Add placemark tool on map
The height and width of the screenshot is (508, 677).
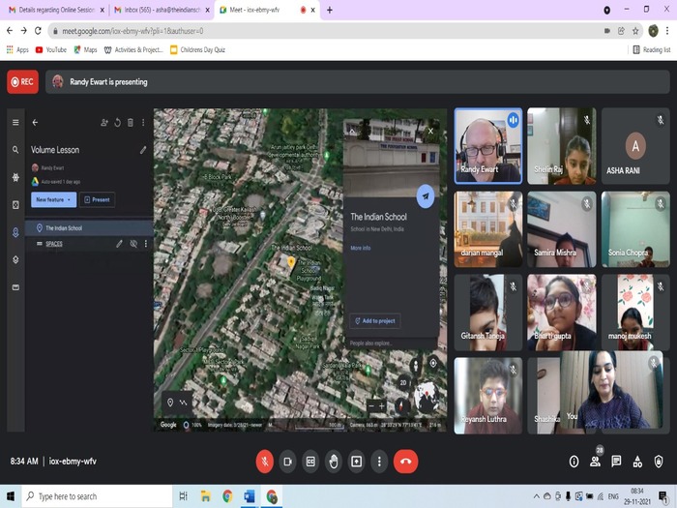[x=170, y=403]
